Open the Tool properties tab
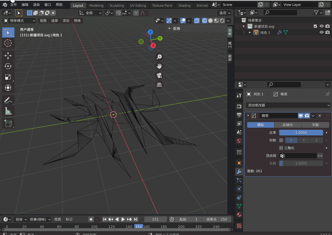Image resolution: width=332 pixels, height=235 pixels. tap(239, 95)
